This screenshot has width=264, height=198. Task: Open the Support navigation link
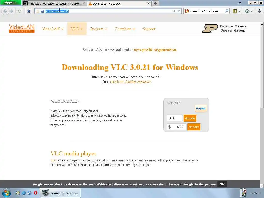pyautogui.click(x=149, y=29)
